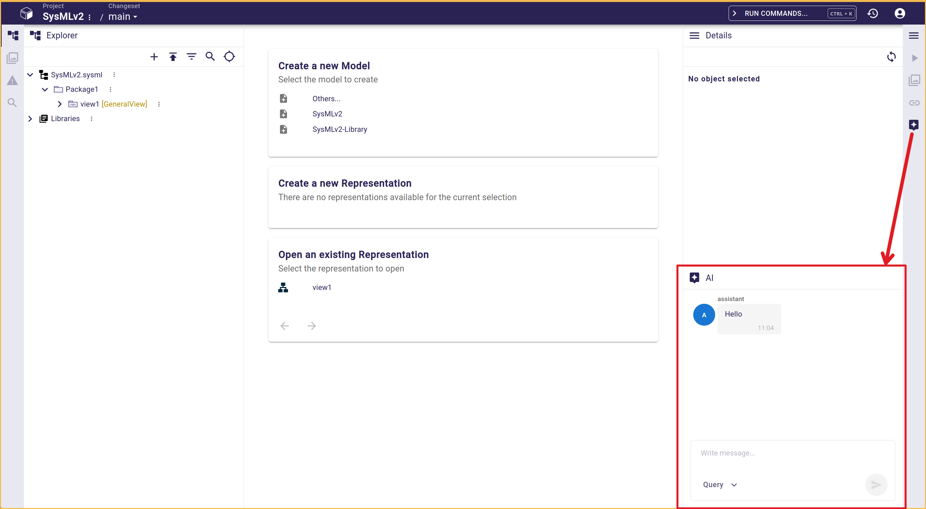Choose SysMLv2 under Create a new Model
This screenshot has height=509, width=926.
(x=327, y=114)
